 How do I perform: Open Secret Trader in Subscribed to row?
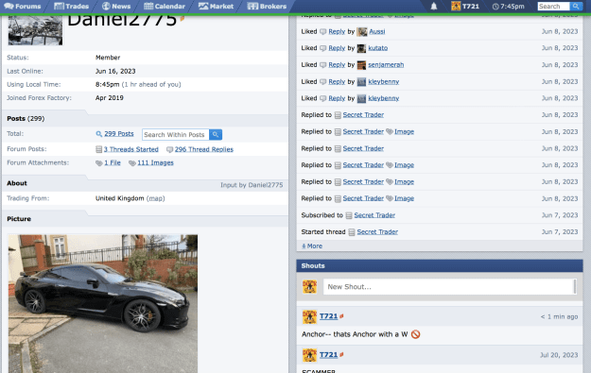point(374,215)
